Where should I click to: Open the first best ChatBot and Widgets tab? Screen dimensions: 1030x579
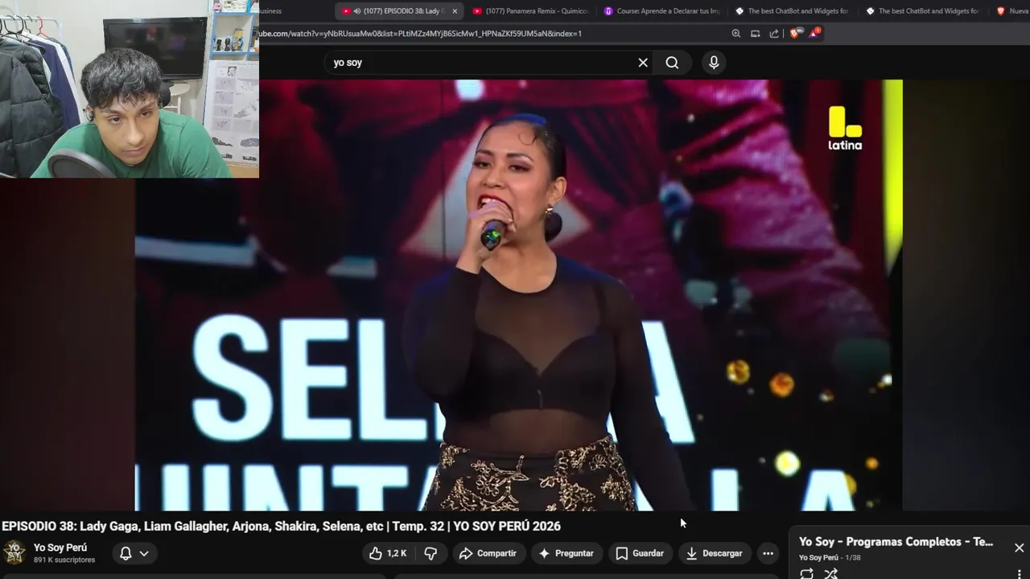[793, 11]
